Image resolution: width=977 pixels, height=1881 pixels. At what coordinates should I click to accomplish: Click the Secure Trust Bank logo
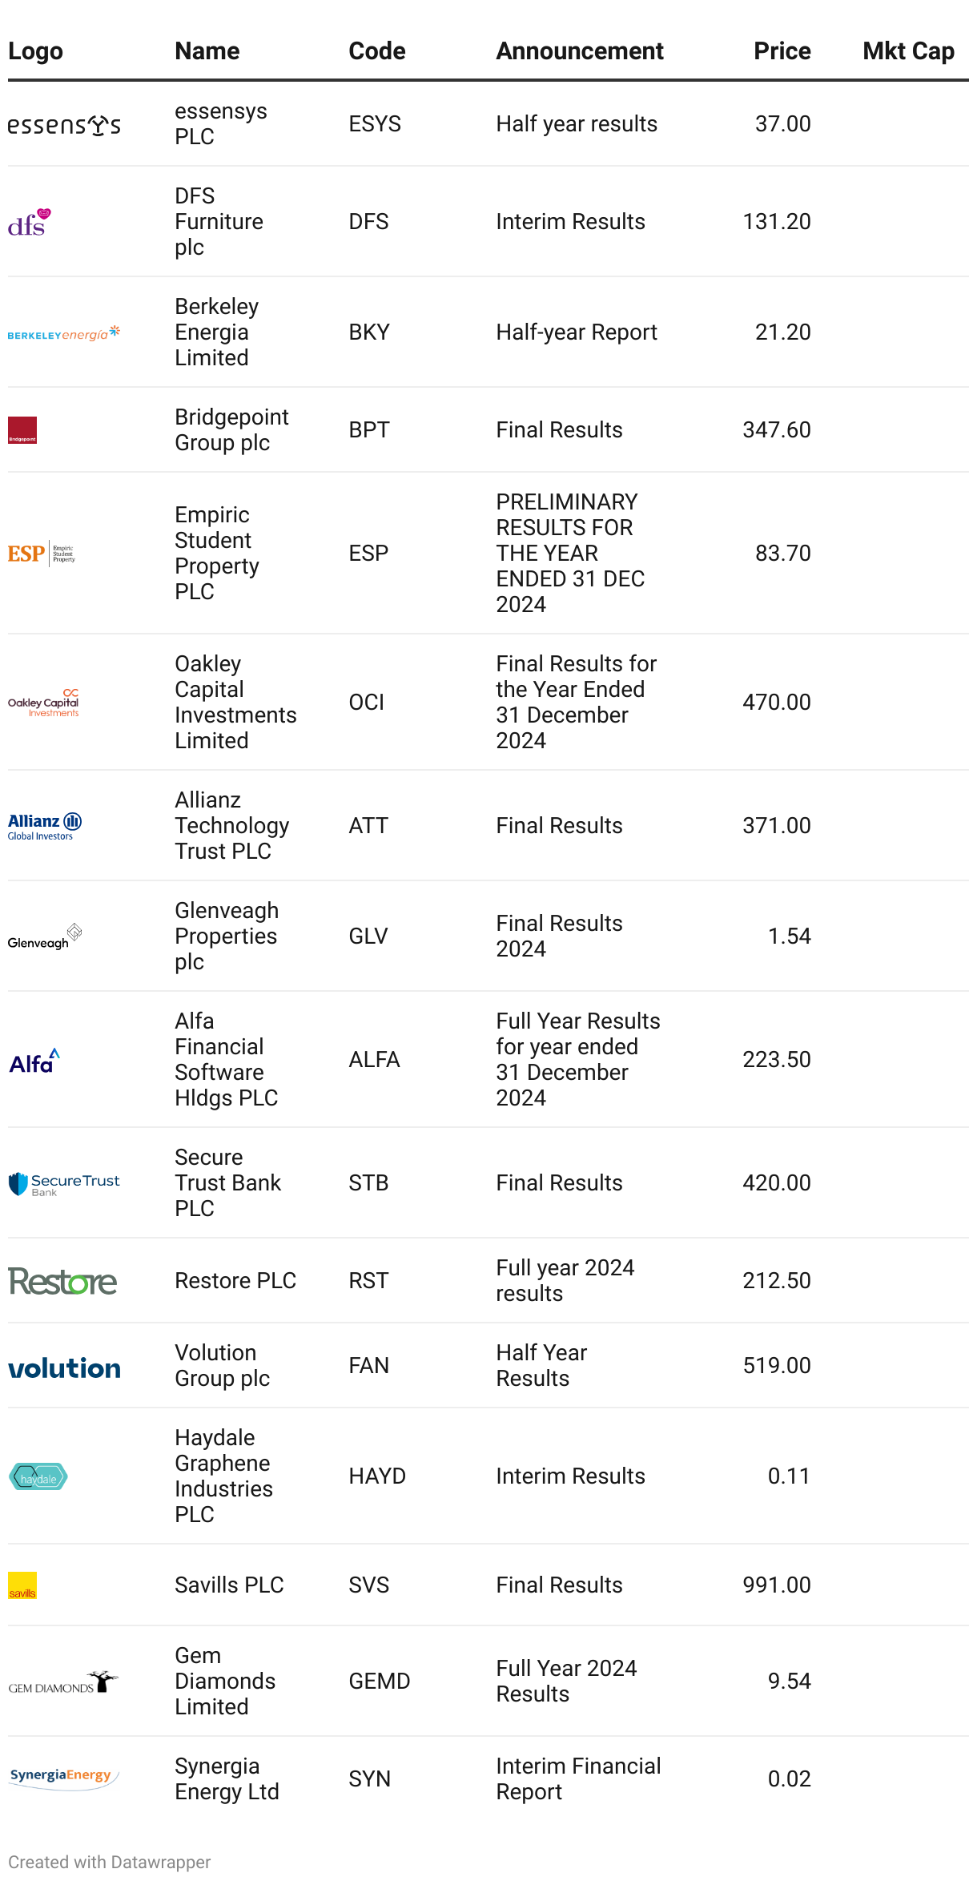(x=64, y=1184)
